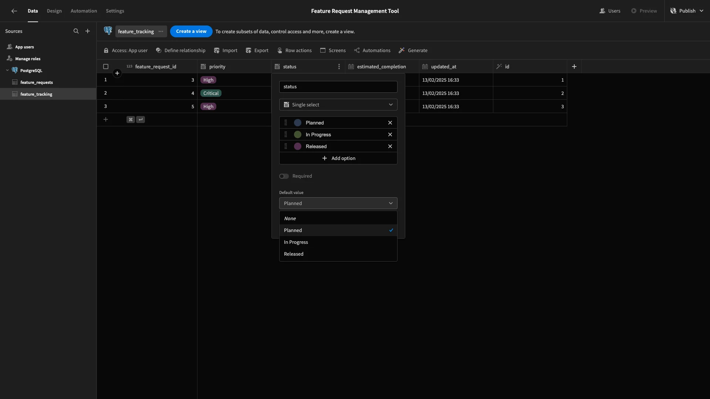Click the column name field 'status'
Viewport: 710px width, 399px height.
[338, 87]
